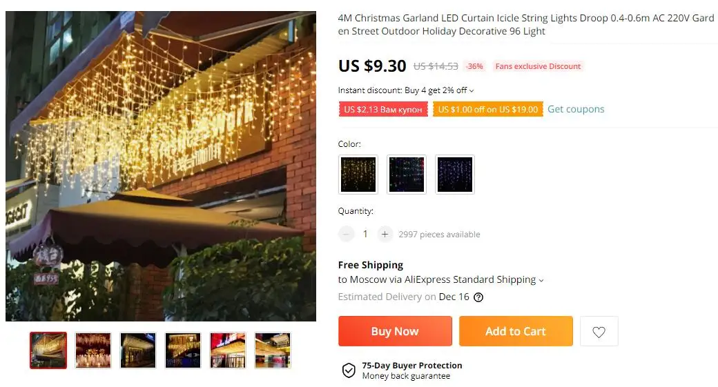
Task: View third thumbnail of building entrance lights
Action: (138, 350)
